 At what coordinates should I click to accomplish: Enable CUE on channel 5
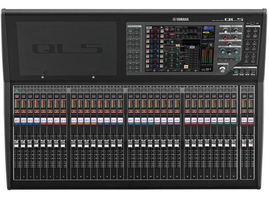(43, 96)
